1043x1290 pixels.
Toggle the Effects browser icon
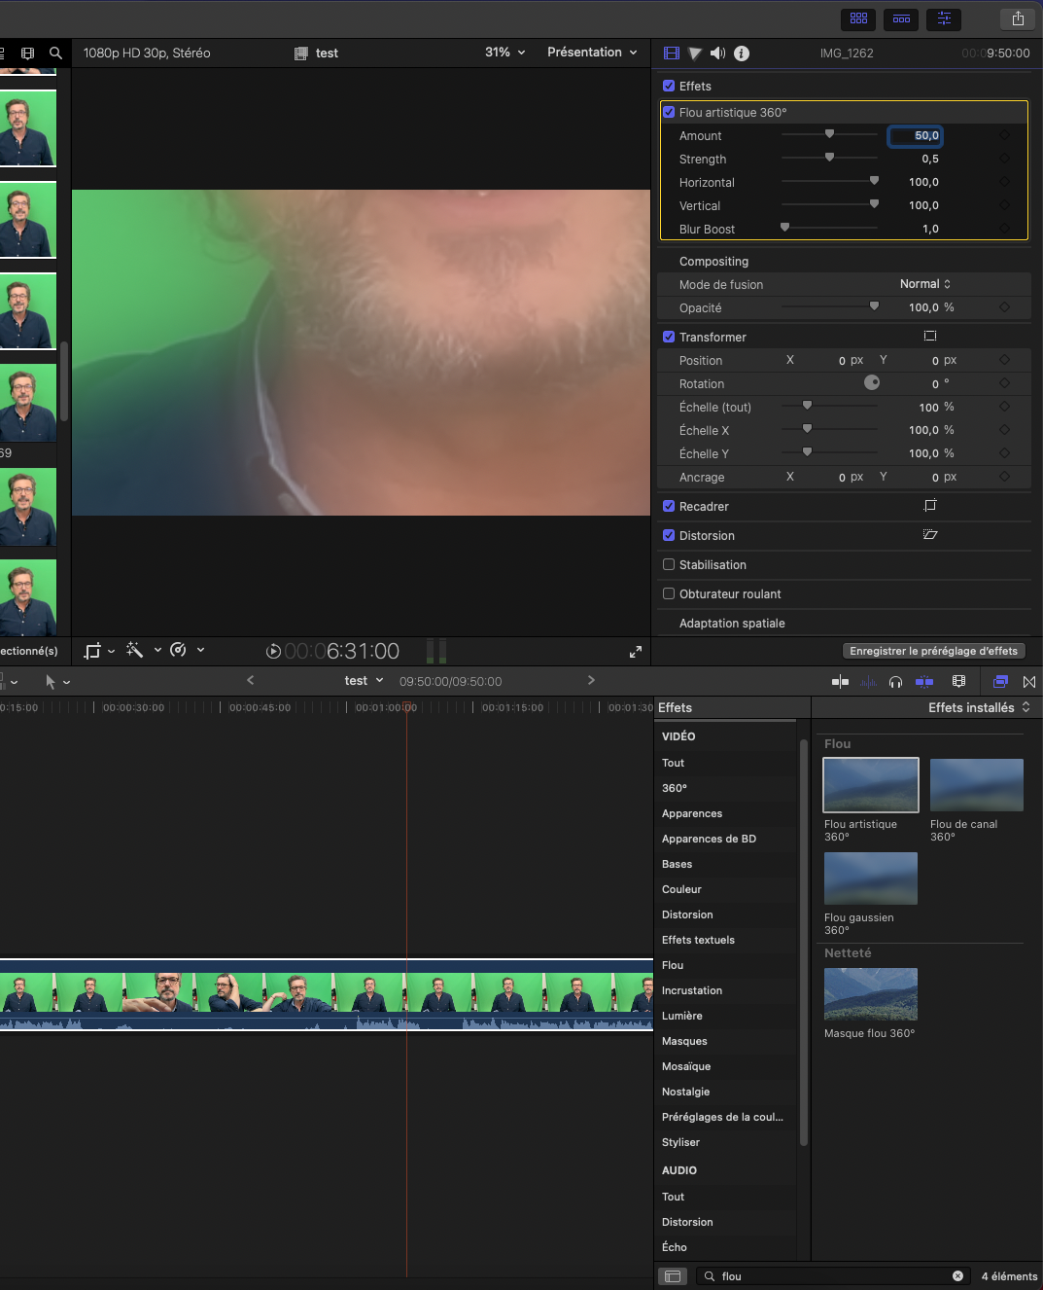(1000, 682)
